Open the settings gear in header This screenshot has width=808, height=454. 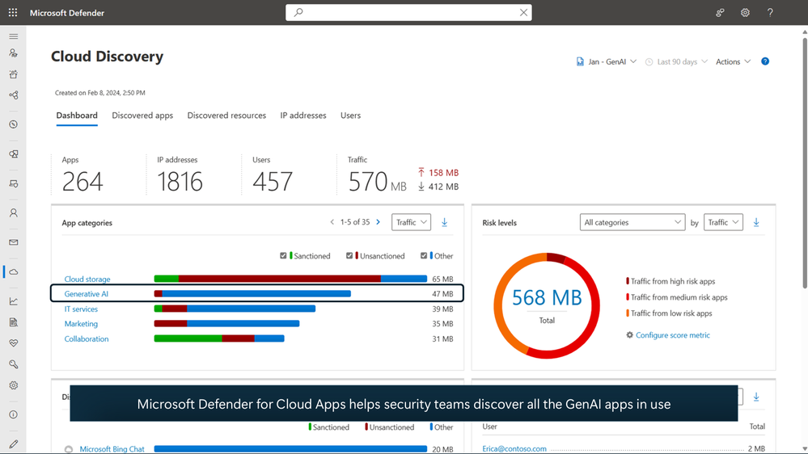pos(745,12)
